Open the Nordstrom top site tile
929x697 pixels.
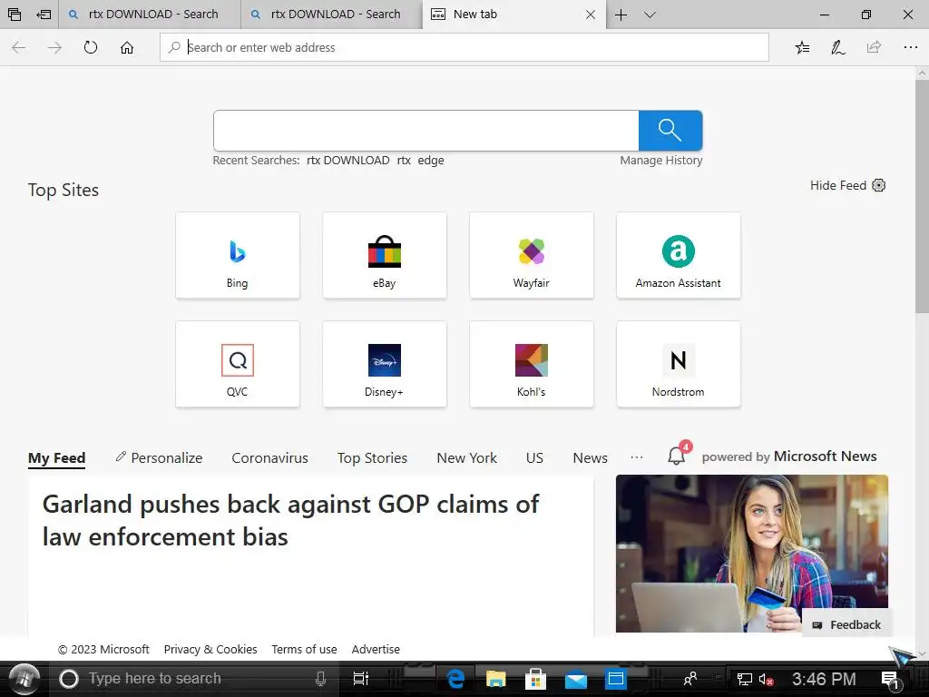(679, 364)
